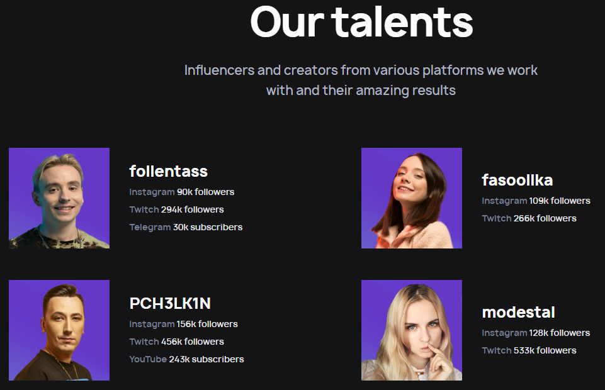This screenshot has height=390, width=605.
Task: Select fasoollka Twitch 266k followers
Action: coord(529,218)
